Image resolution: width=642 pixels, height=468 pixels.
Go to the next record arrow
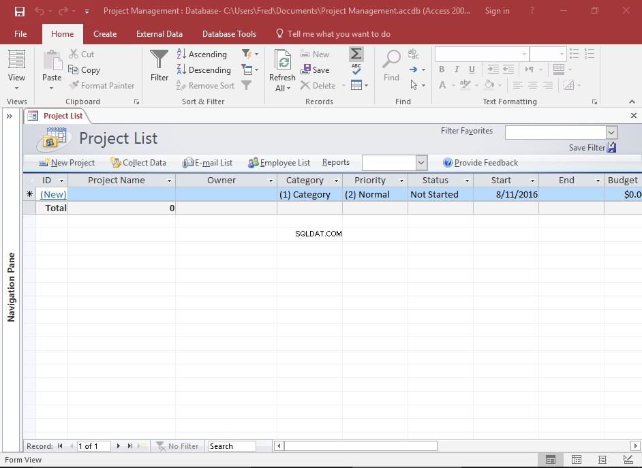pos(119,446)
